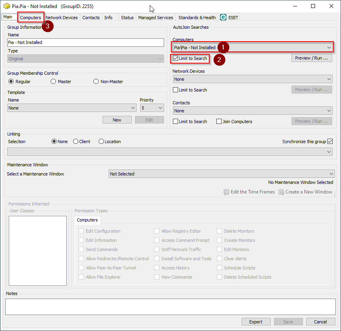Check Send Commands permission
The height and width of the screenshot is (331, 341).
tap(81, 249)
